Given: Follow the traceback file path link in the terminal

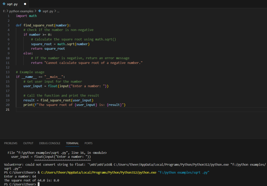Looking at the screenshot, I should (41, 153).
